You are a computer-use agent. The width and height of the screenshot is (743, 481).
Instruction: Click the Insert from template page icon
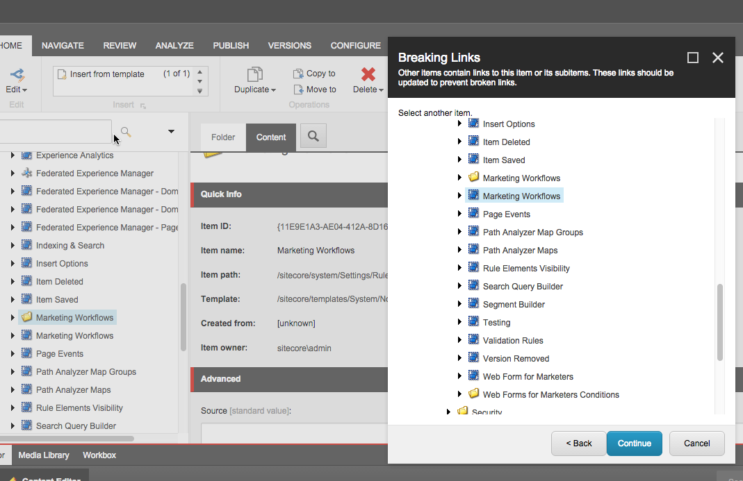[62, 74]
